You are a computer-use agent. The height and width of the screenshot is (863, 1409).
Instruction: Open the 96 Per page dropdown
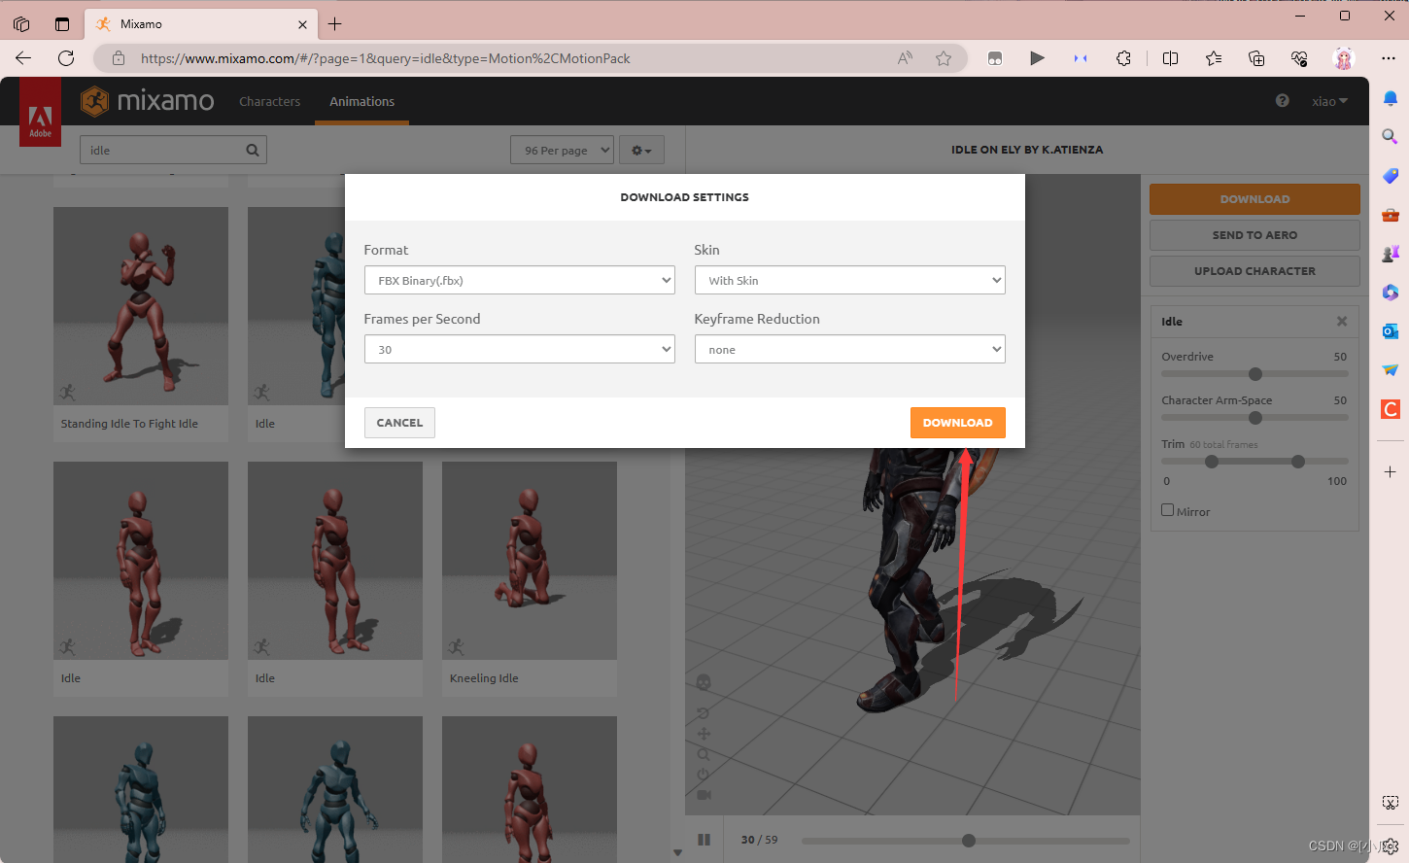pyautogui.click(x=562, y=150)
